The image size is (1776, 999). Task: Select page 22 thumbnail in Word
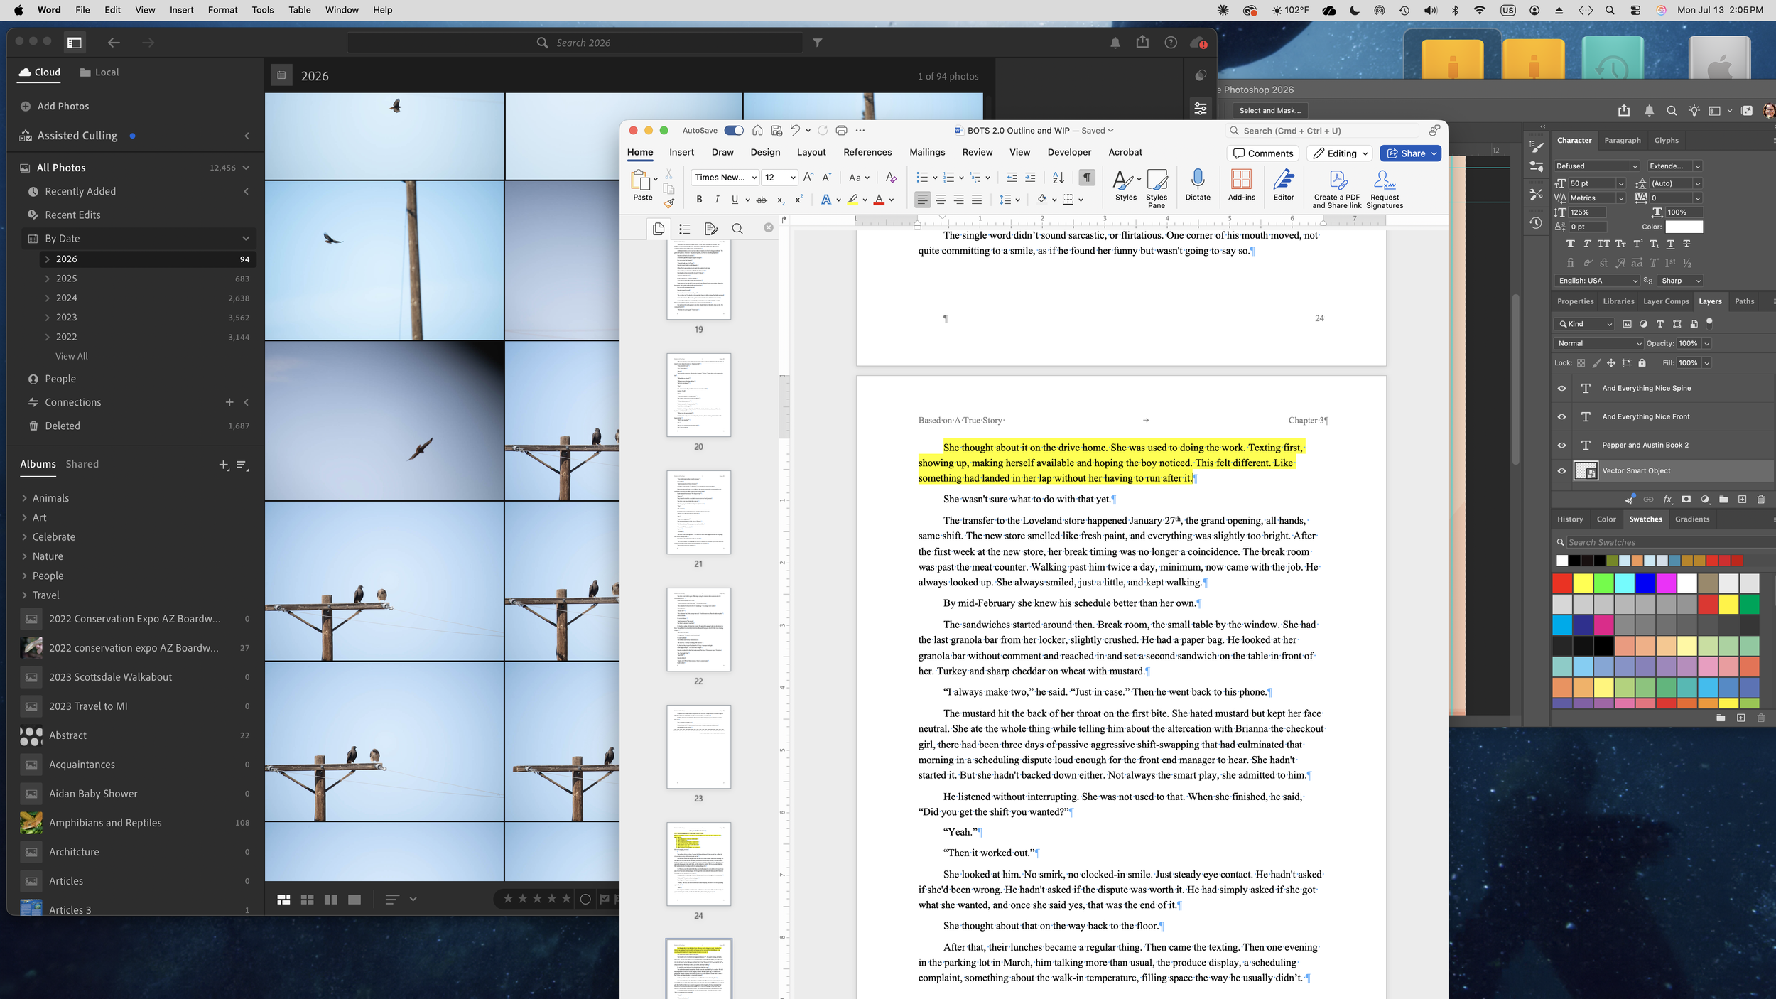point(698,630)
